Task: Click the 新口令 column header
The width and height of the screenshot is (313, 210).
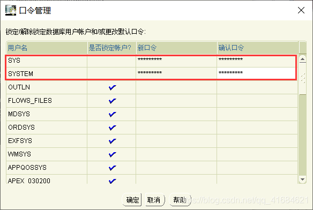Action: pos(177,48)
